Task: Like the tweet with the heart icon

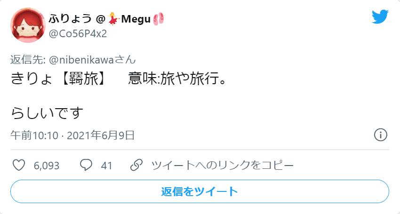Action: tap(19, 165)
